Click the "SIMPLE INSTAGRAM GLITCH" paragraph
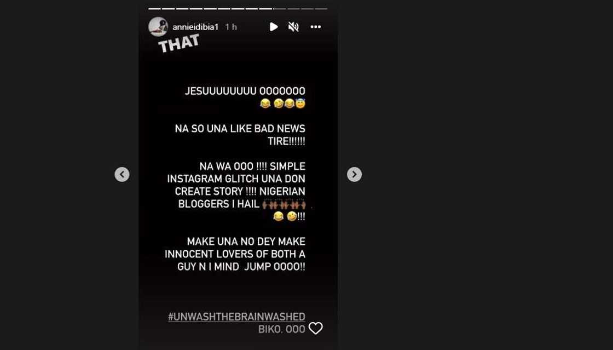Image resolution: width=613 pixels, height=350 pixels. pos(236,191)
